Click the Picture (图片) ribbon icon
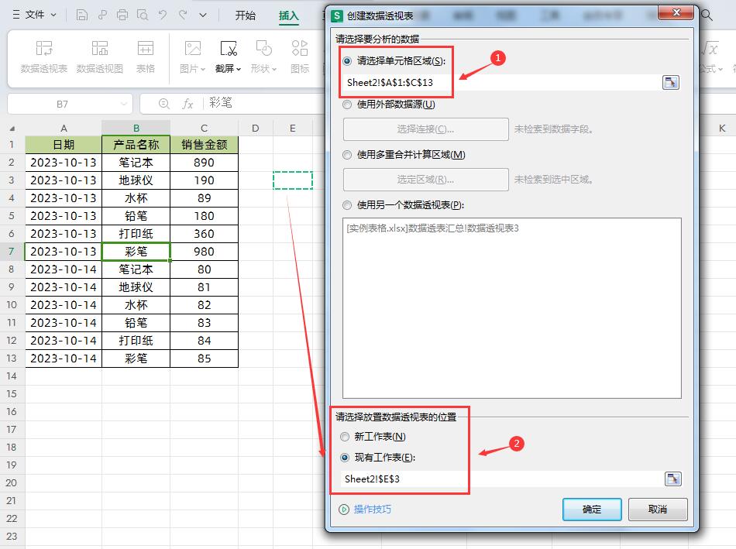The height and width of the screenshot is (549, 736). (192, 48)
